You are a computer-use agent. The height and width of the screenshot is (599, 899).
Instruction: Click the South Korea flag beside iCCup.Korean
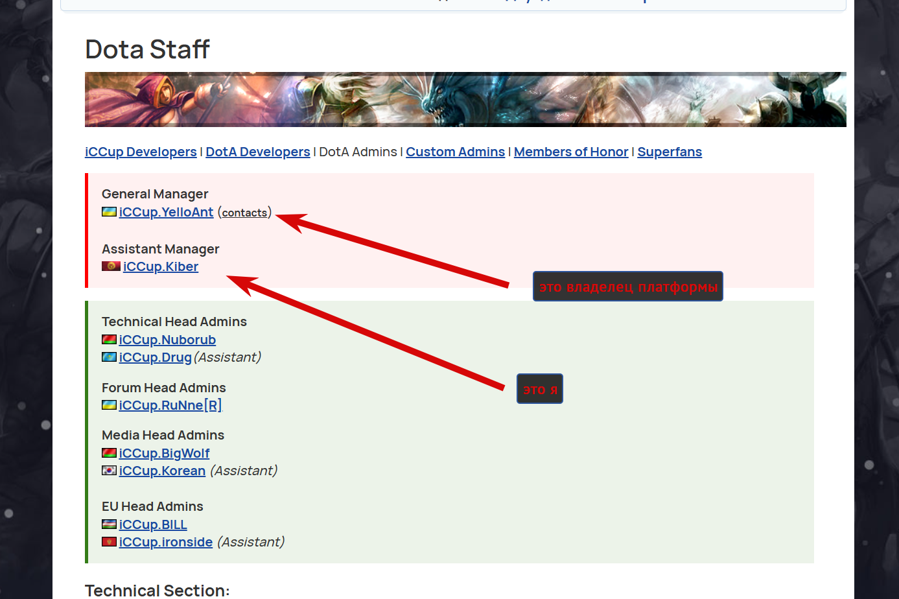(109, 470)
